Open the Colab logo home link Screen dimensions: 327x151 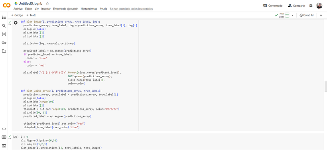coord(7,6)
